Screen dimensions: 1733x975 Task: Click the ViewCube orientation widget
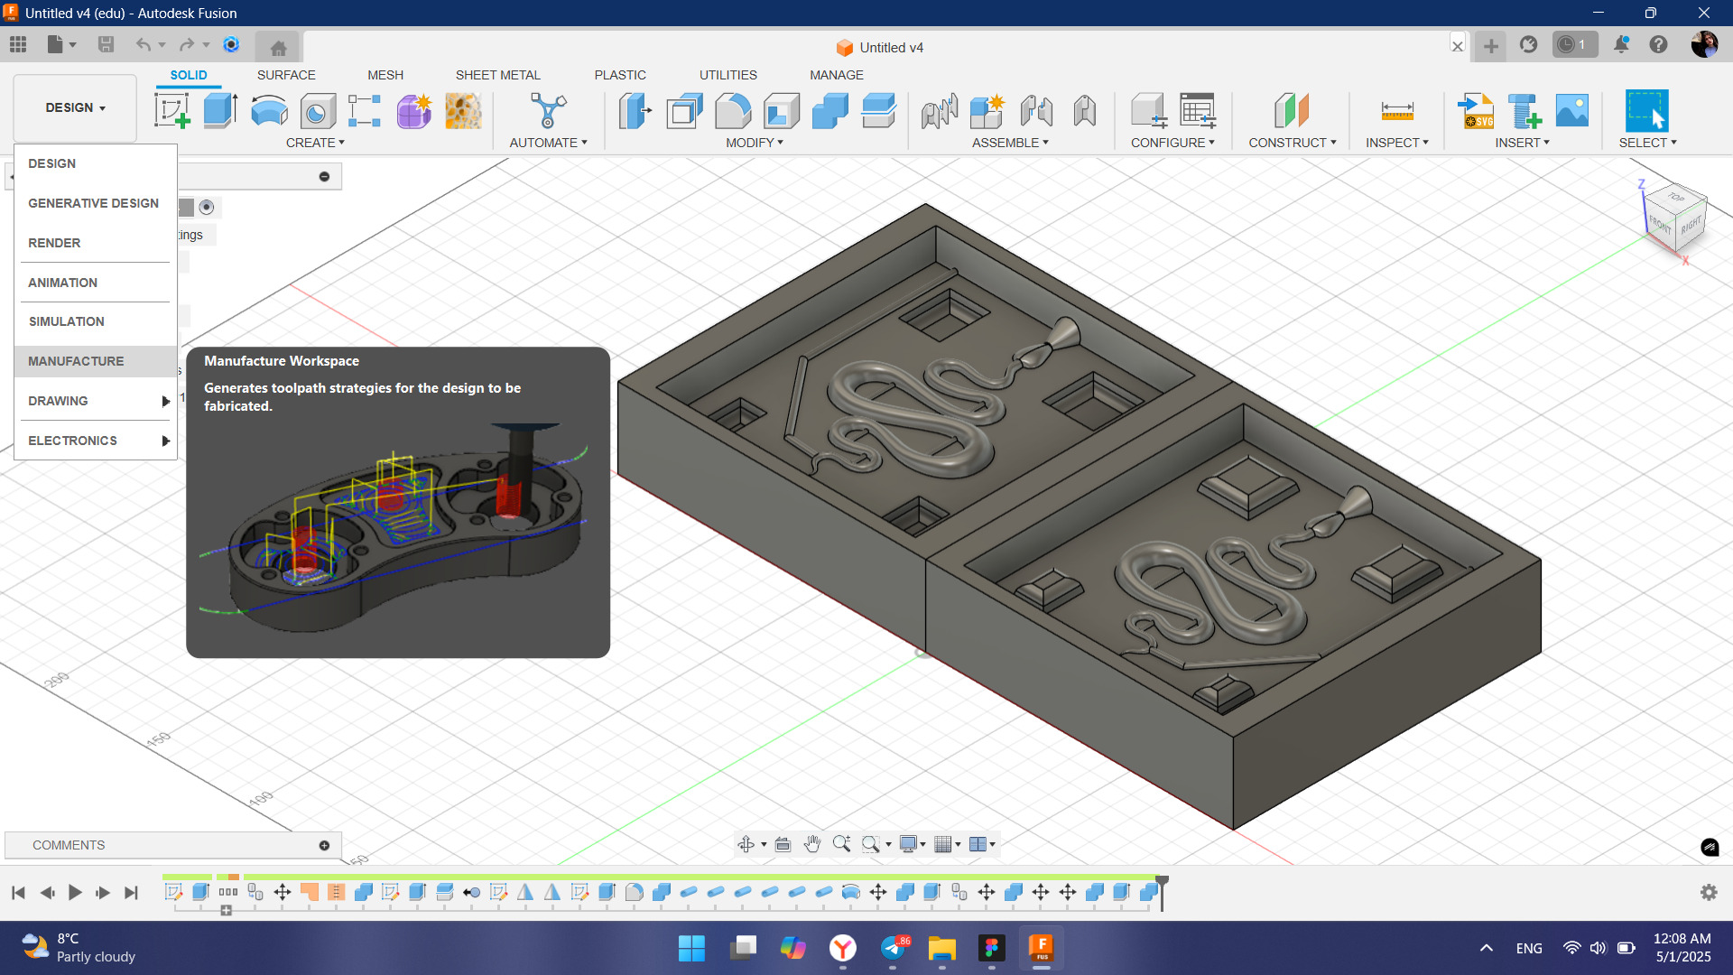point(1675,219)
